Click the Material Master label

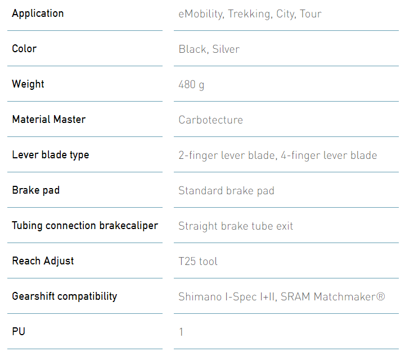[49, 120]
